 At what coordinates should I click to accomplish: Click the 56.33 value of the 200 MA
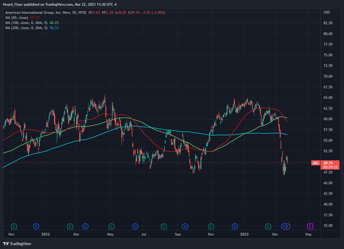(54, 28)
